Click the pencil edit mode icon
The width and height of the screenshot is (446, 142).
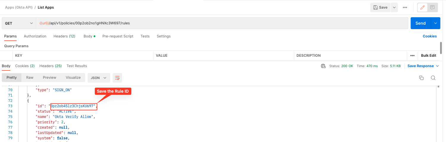pos(422,7)
